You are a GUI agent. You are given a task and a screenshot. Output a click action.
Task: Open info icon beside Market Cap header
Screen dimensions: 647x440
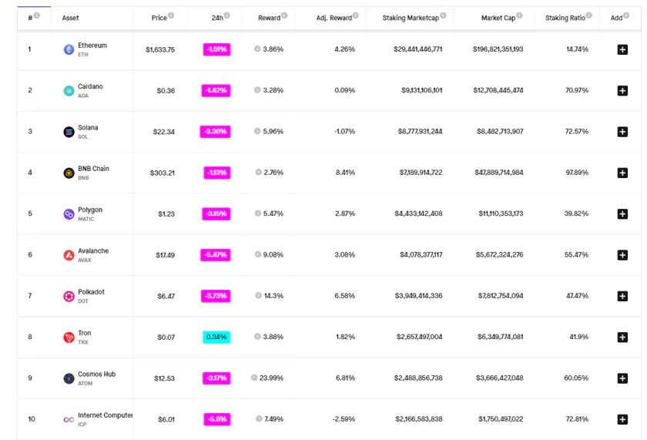(x=519, y=15)
